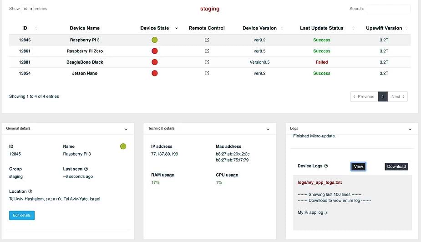Open the Show entries count dropdown

27,9
